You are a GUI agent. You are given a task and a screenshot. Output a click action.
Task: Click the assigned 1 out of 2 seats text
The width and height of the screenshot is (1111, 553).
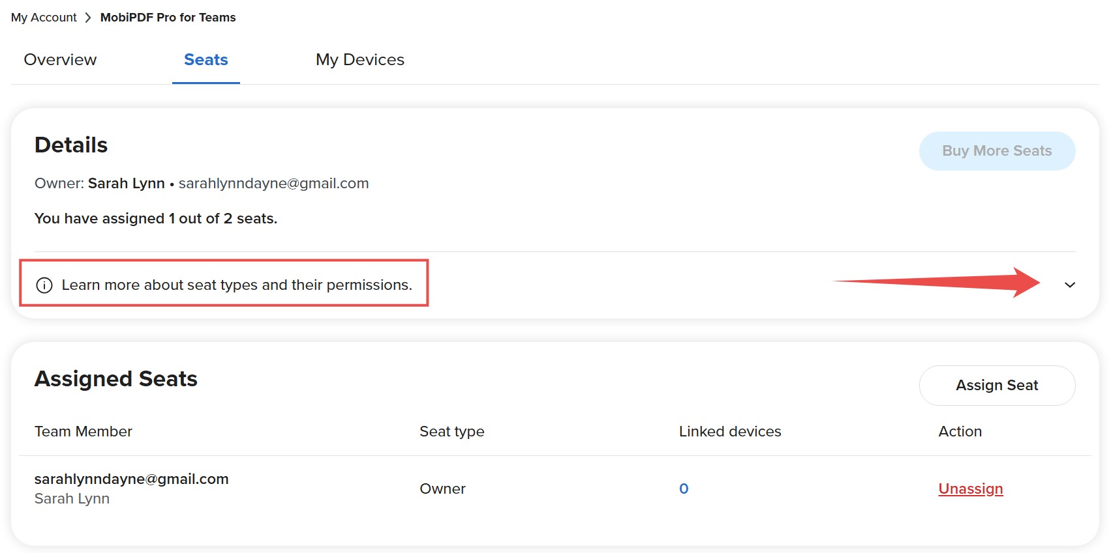coord(156,219)
